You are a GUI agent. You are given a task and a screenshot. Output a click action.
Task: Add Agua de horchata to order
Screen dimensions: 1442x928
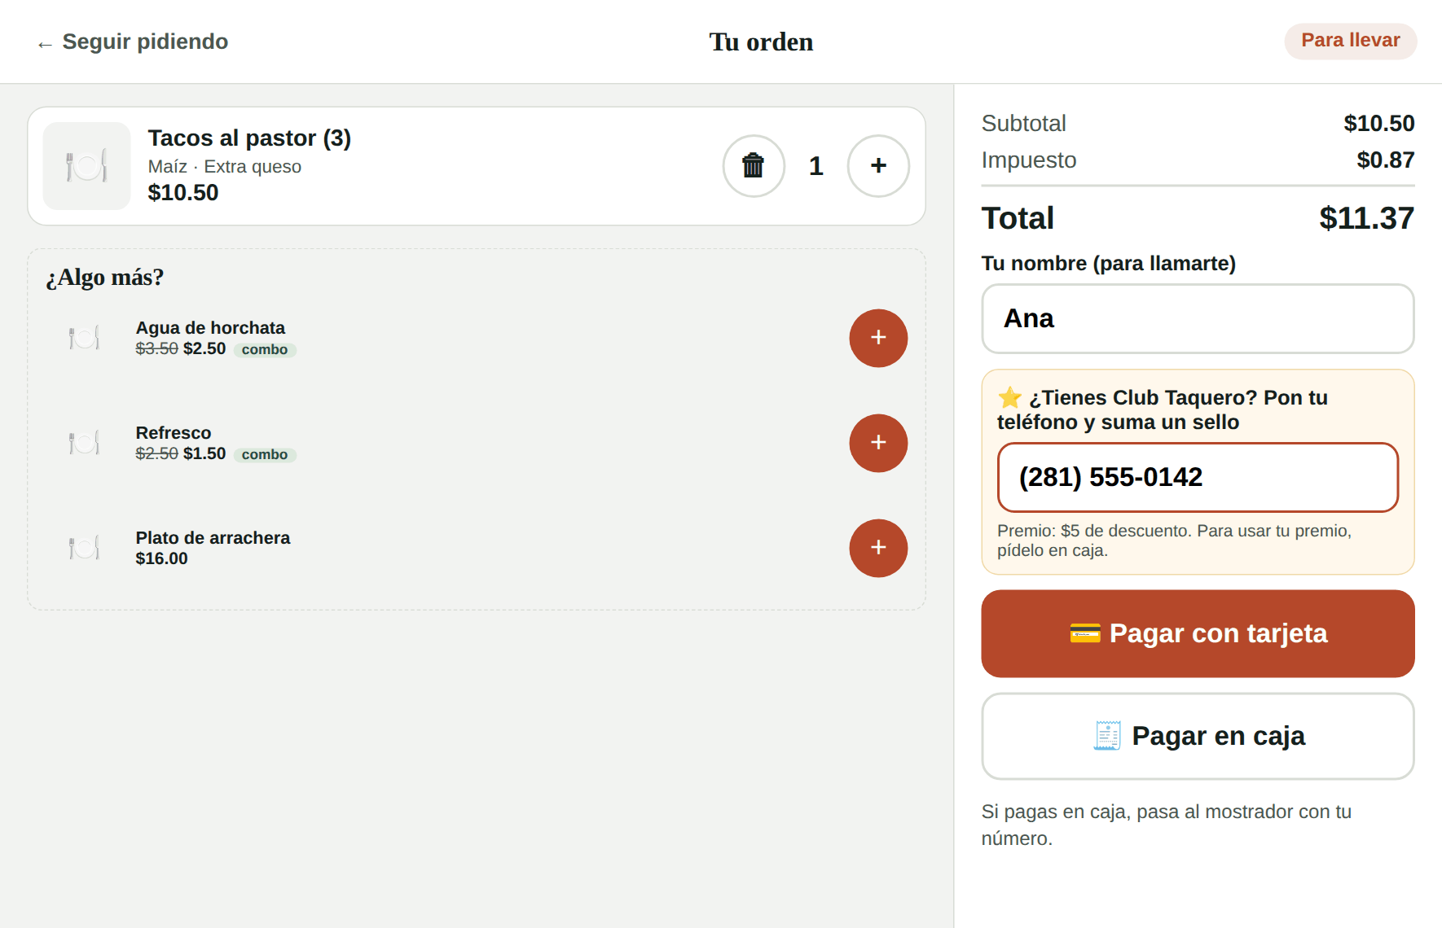(878, 338)
